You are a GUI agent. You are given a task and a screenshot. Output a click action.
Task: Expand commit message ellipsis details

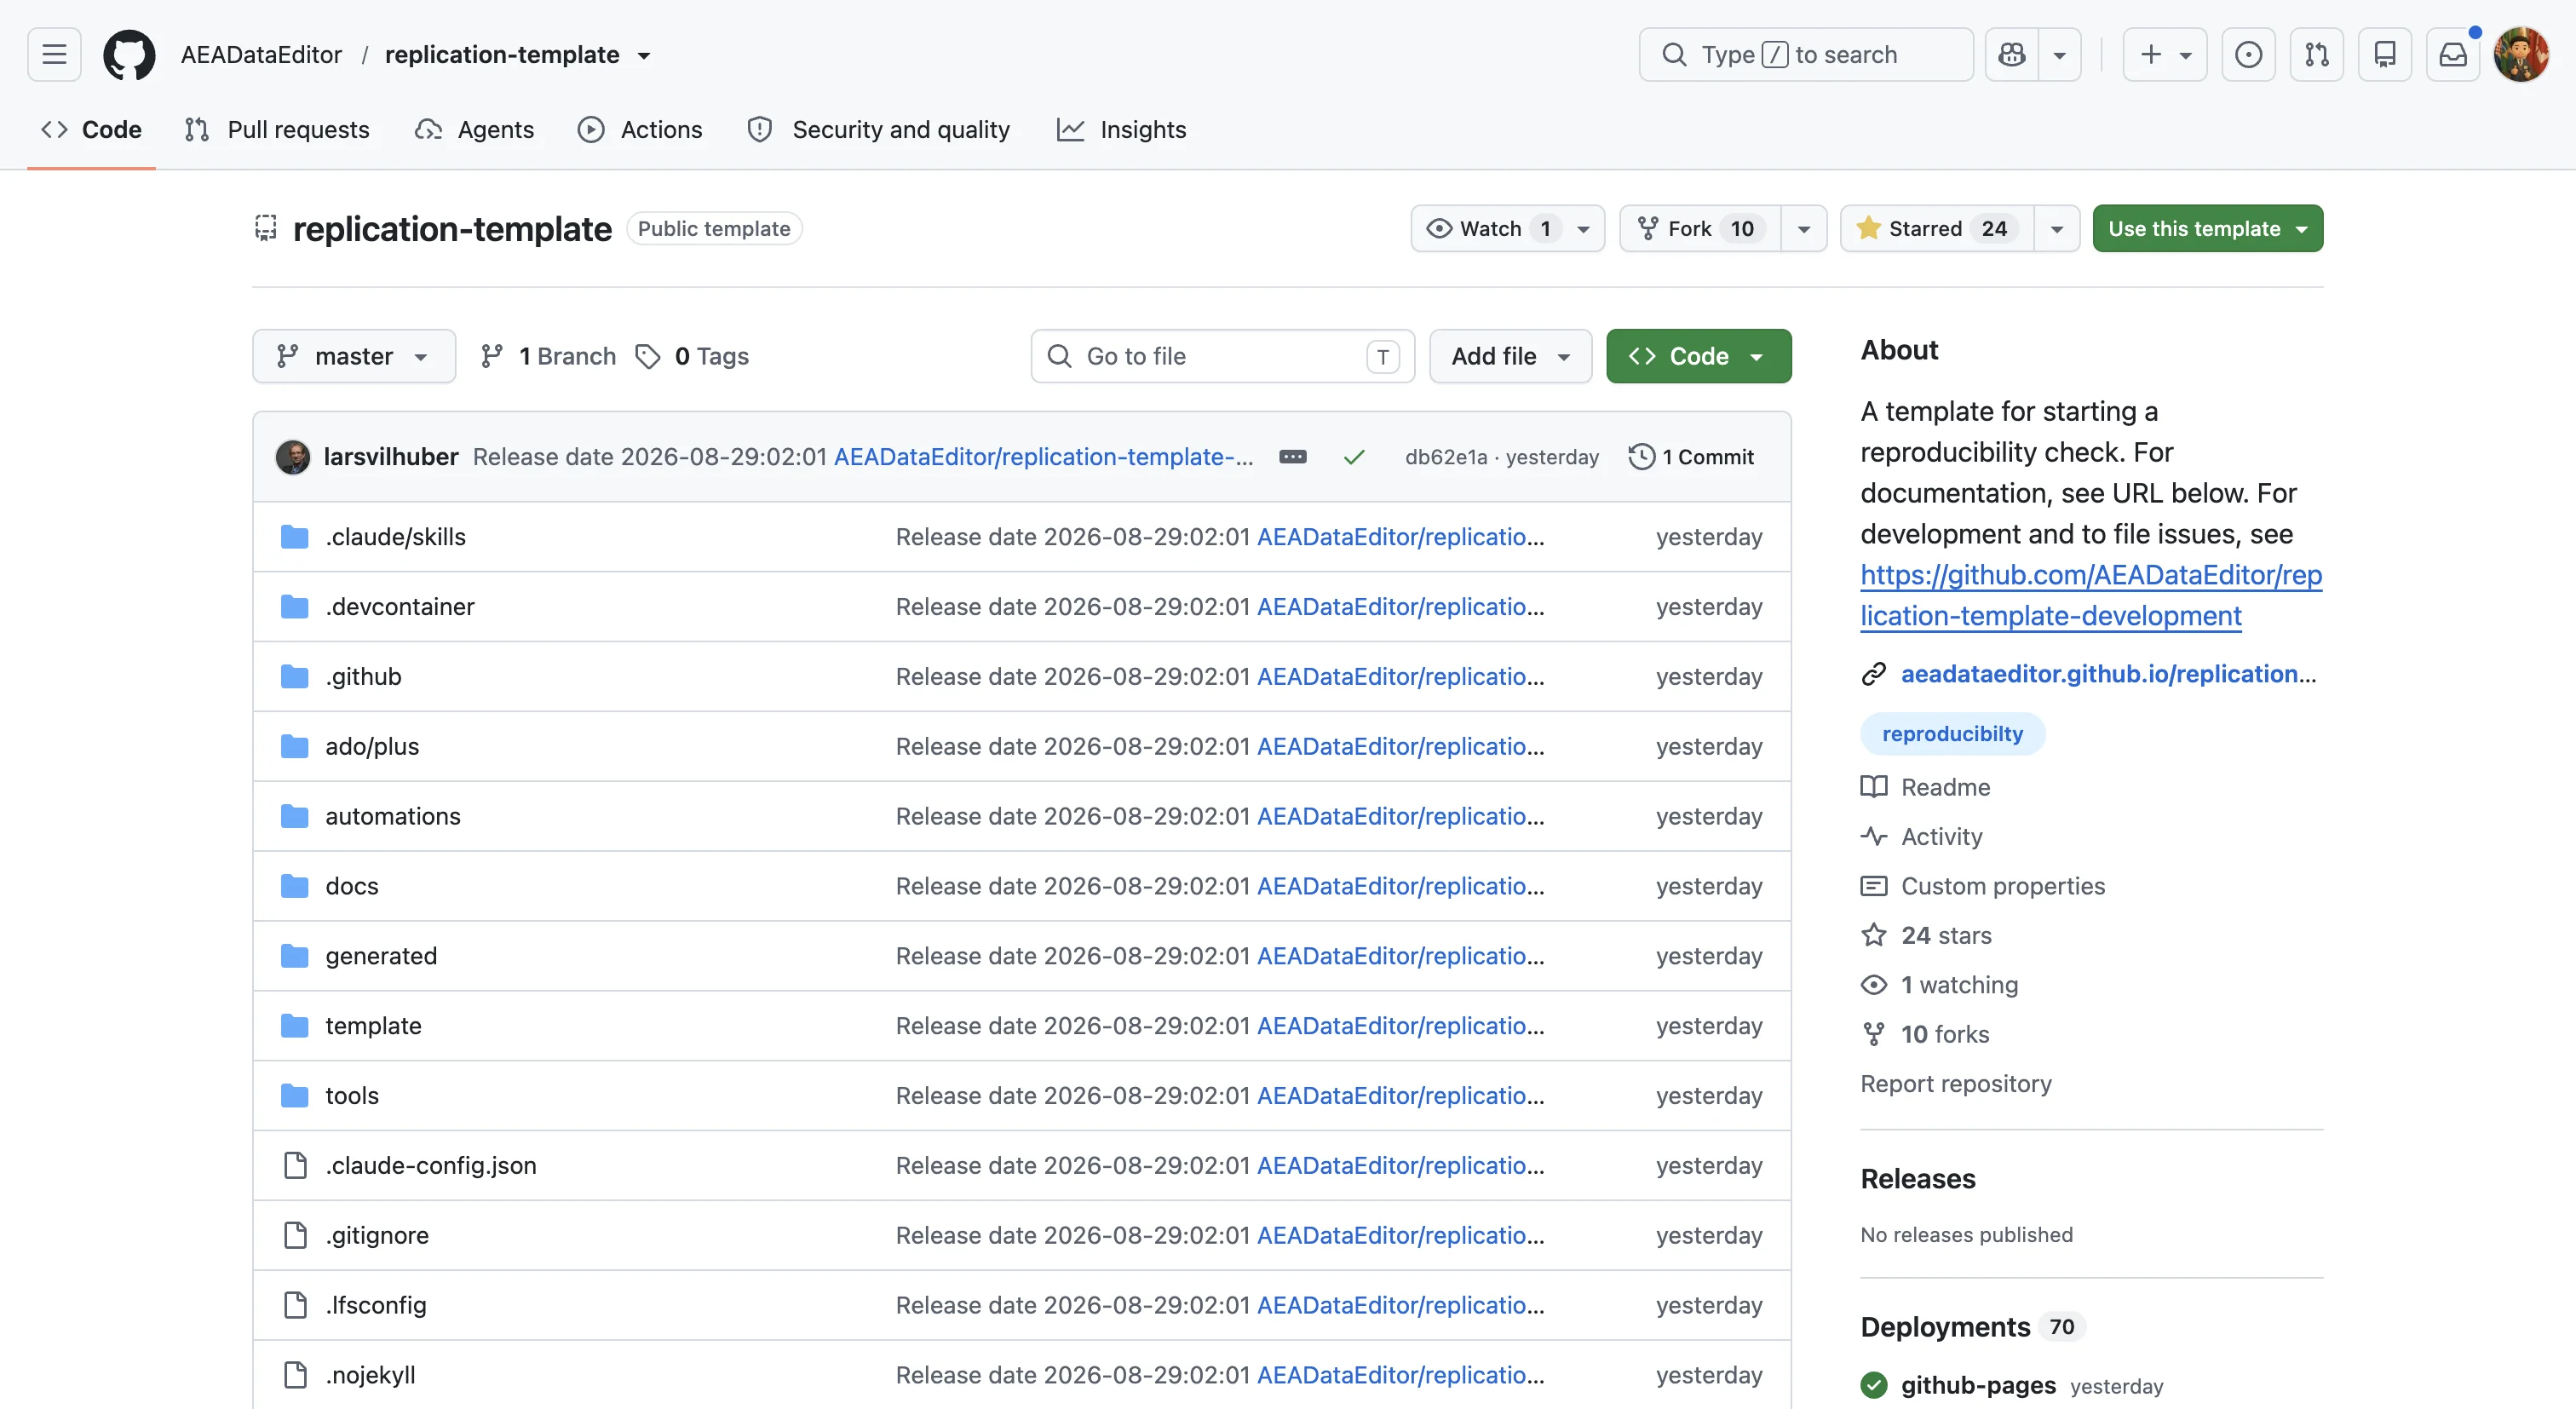[1292, 457]
